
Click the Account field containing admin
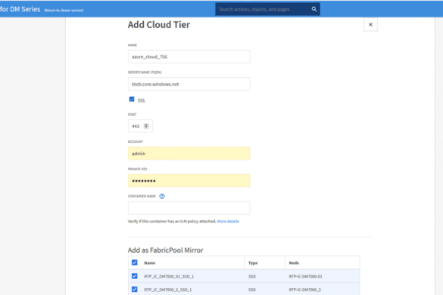[x=189, y=154]
